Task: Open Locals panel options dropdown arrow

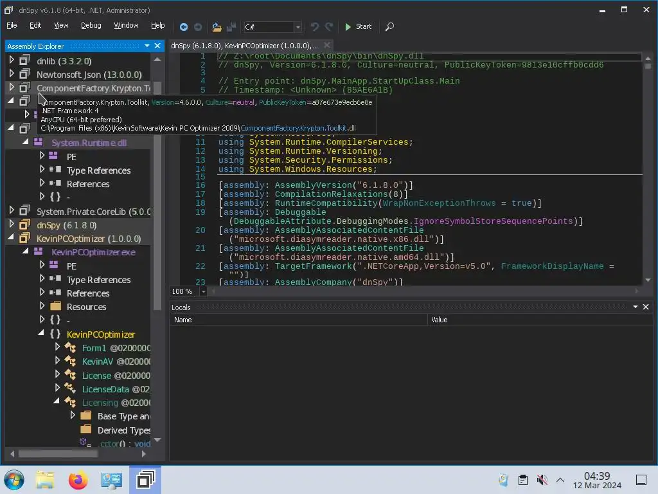Action: coord(636,307)
